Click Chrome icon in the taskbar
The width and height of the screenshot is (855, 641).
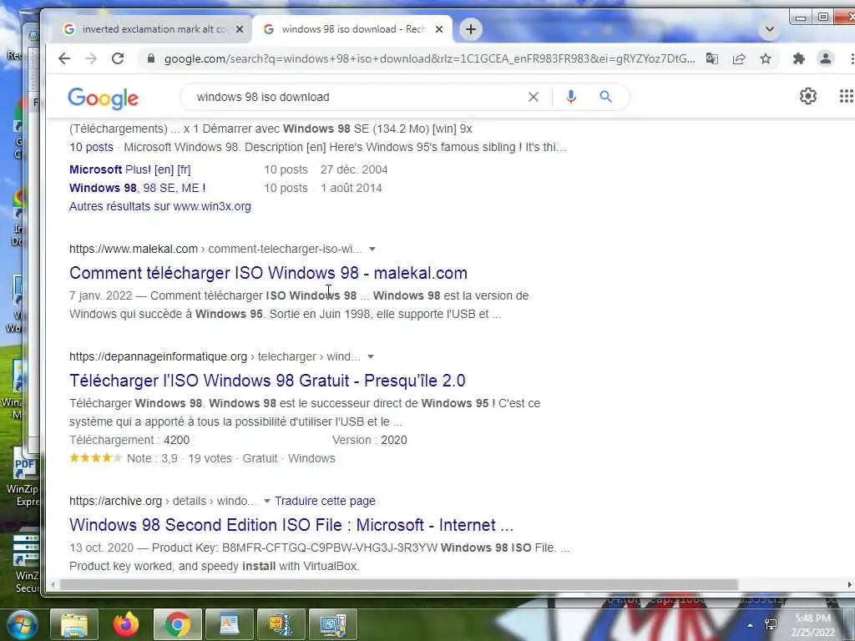pyautogui.click(x=178, y=624)
